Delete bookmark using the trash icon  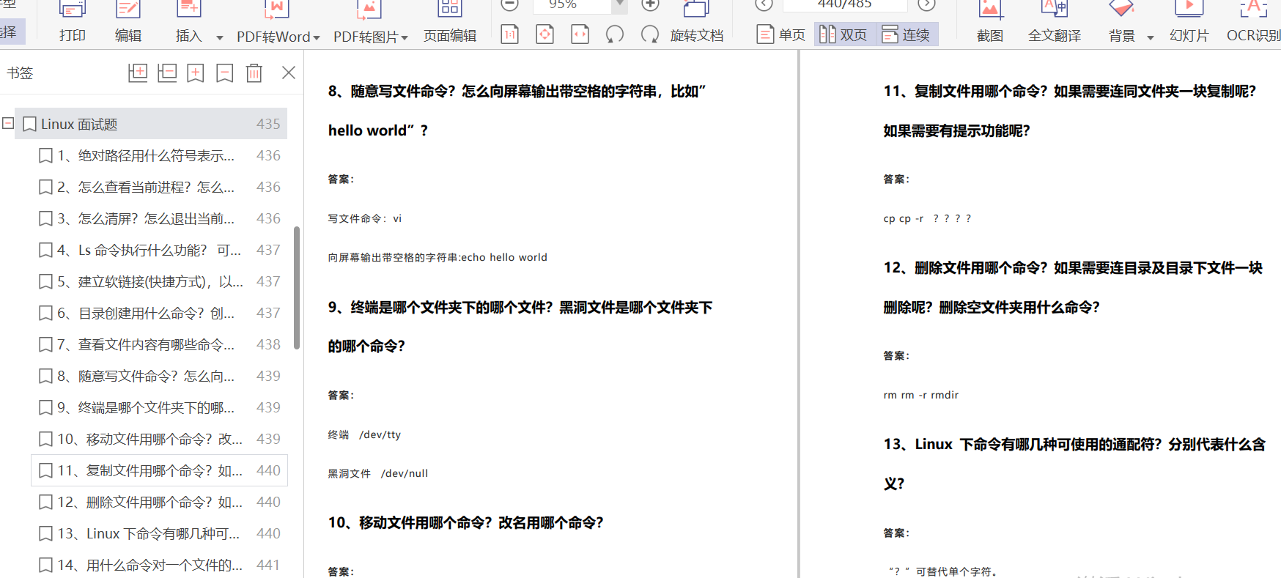coord(254,73)
